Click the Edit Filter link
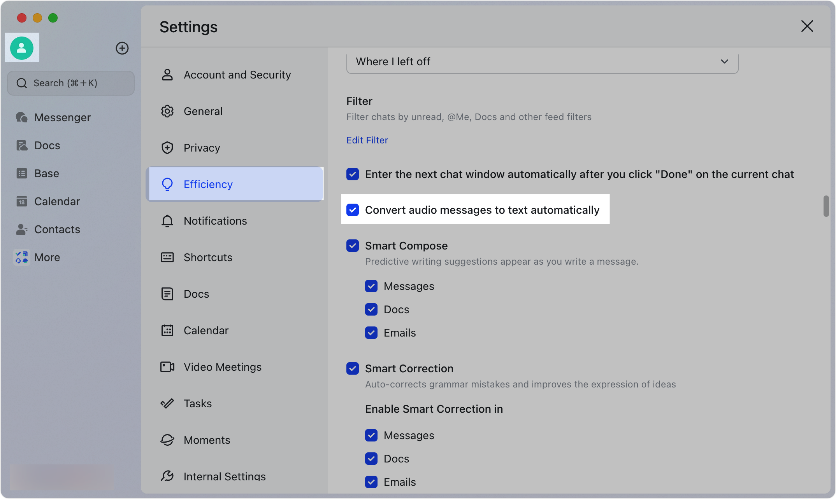This screenshot has height=499, width=836. coord(367,140)
